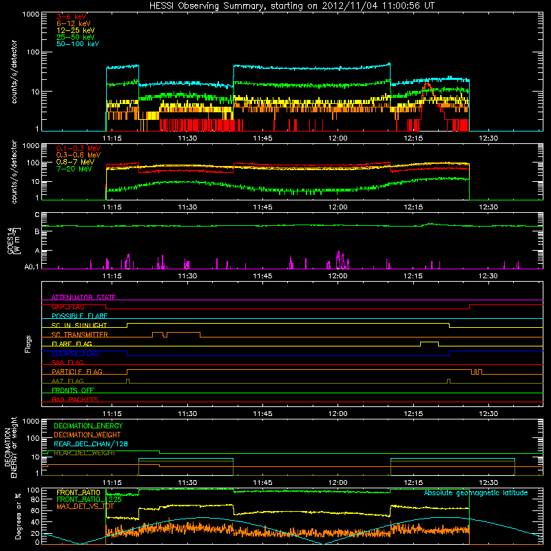This screenshot has width=551, height=551.
Task: Select the BAD_PACKETS label
Action: point(75,399)
